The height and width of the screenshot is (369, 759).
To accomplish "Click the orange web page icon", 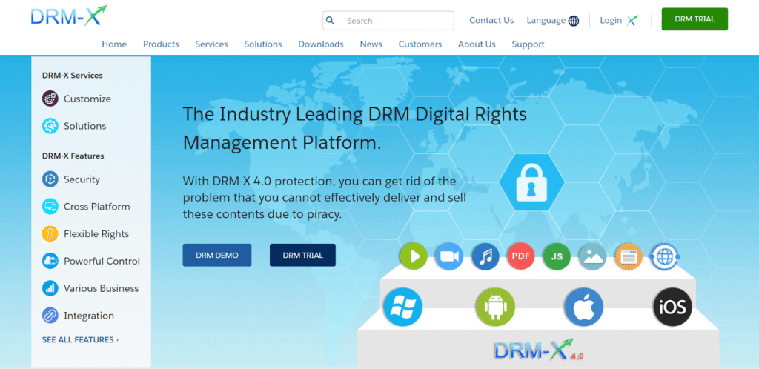I will click(629, 256).
